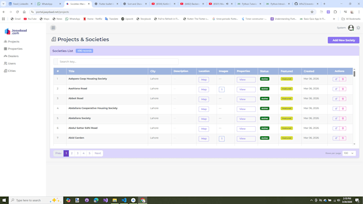Open the Properties sidebar item
Screen dimensions: 363x204
pyautogui.click(x=13, y=49)
